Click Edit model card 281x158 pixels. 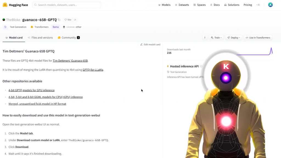(x=150, y=44)
